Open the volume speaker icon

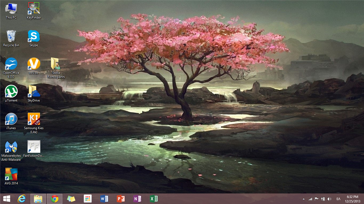click(330, 199)
